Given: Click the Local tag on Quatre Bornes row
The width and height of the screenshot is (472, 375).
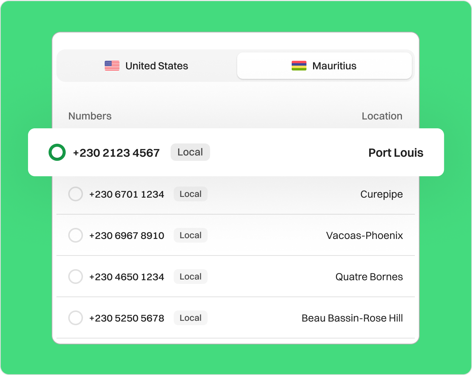Looking at the screenshot, I should [x=190, y=277].
